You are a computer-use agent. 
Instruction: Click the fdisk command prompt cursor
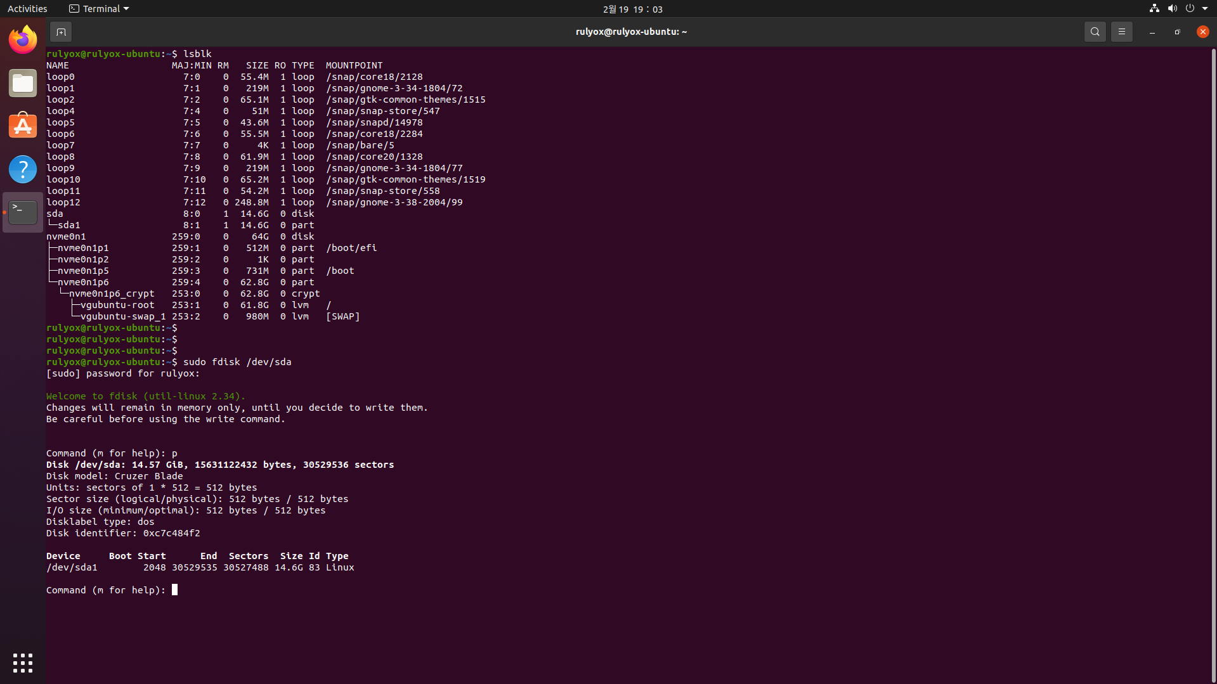point(174,590)
